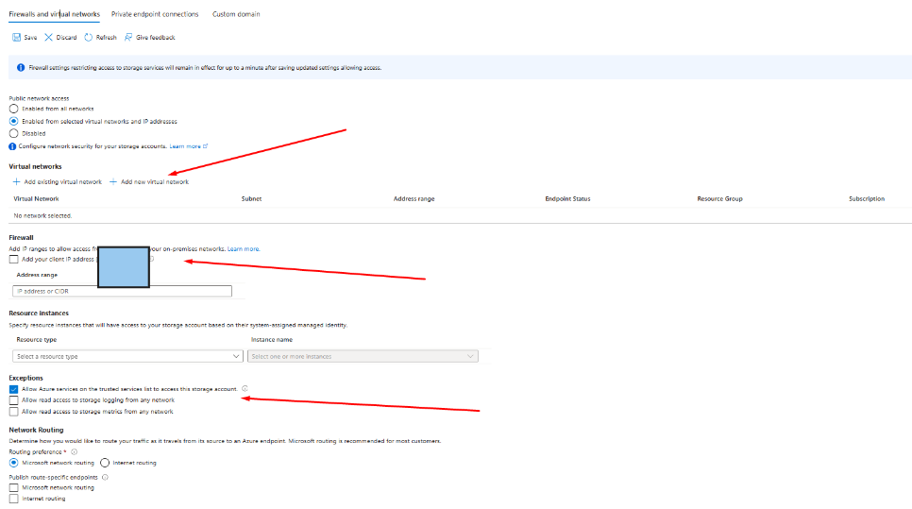Image resolution: width=912 pixels, height=509 pixels.
Task: Open the 'Select a resource type' dropdown
Action: pyautogui.click(x=128, y=356)
